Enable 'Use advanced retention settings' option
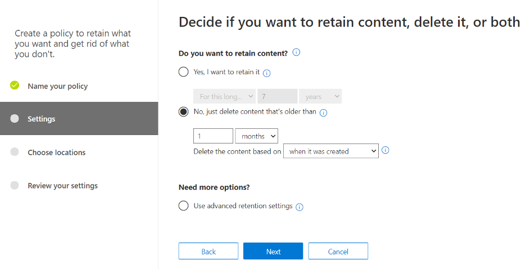This screenshot has width=526, height=269. pyautogui.click(x=184, y=205)
